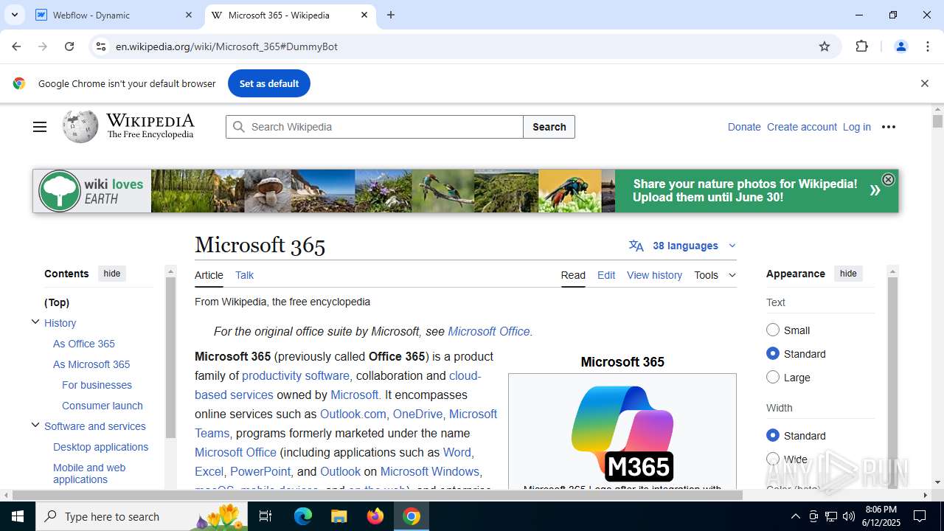This screenshot has height=531, width=944.
Task: Open the personal tools ellipsis menu
Action: (889, 127)
